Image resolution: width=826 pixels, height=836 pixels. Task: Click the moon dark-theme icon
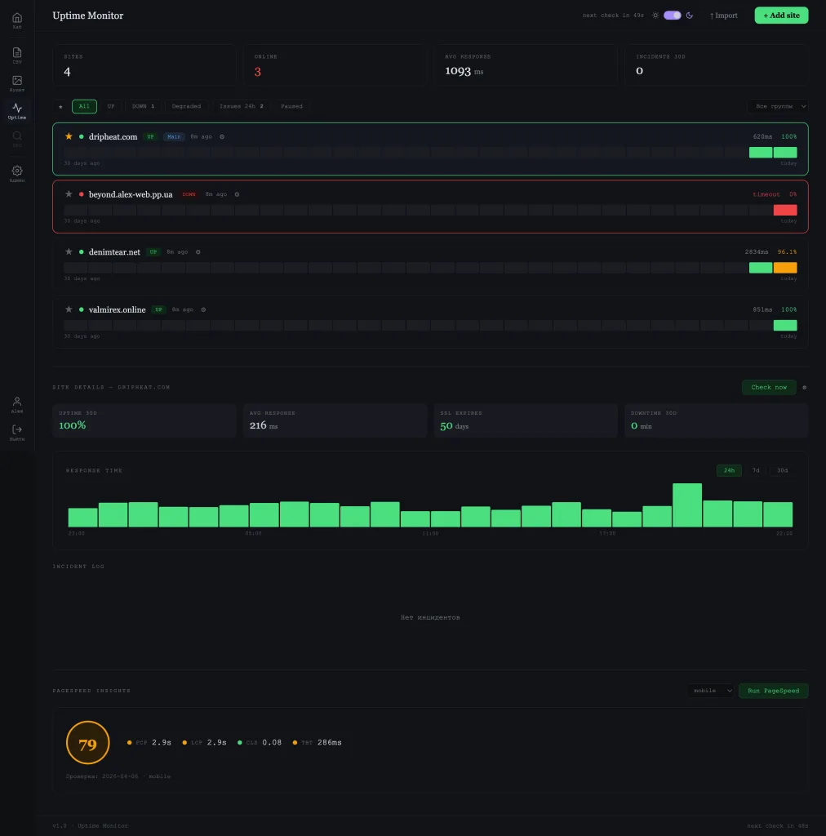(x=690, y=16)
